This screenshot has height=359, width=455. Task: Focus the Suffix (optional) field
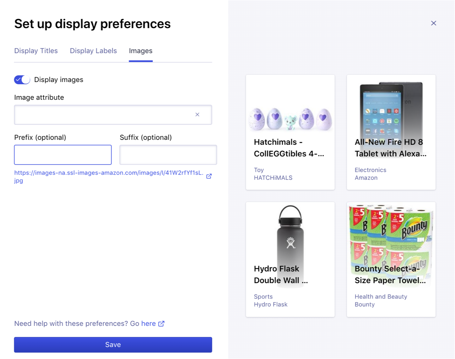click(168, 155)
